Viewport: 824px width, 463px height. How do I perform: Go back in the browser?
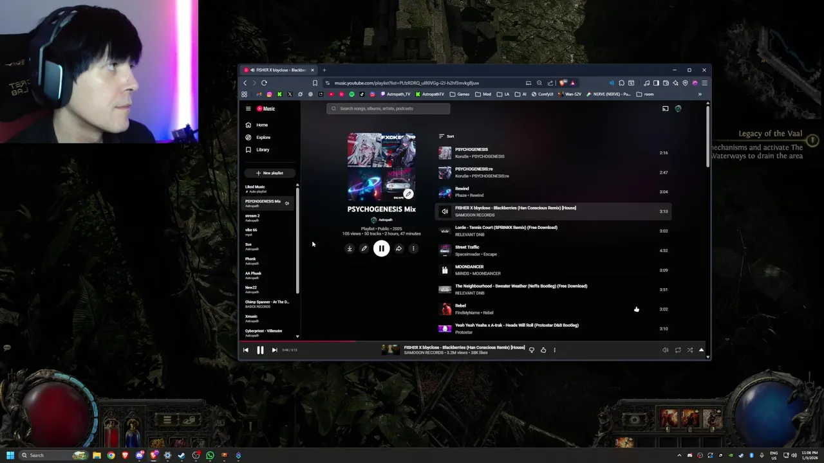tap(245, 83)
